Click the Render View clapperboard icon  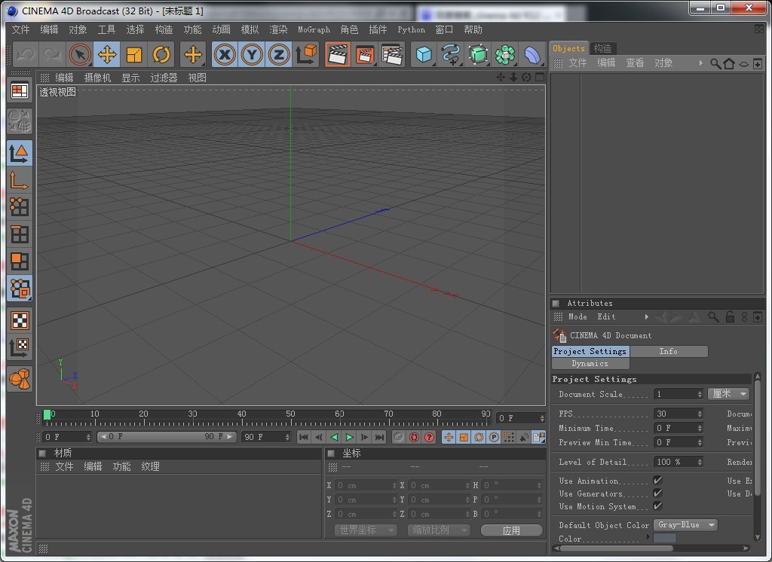coord(337,54)
